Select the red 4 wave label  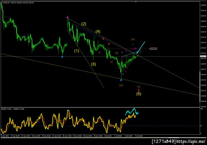click(109, 44)
